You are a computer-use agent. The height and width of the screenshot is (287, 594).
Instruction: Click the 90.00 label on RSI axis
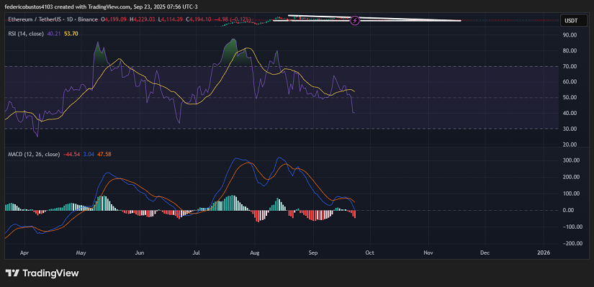click(x=569, y=35)
